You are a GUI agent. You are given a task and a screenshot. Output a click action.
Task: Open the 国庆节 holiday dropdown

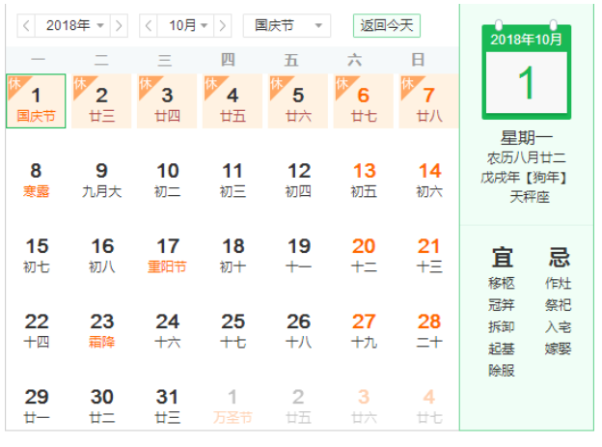coord(287,26)
